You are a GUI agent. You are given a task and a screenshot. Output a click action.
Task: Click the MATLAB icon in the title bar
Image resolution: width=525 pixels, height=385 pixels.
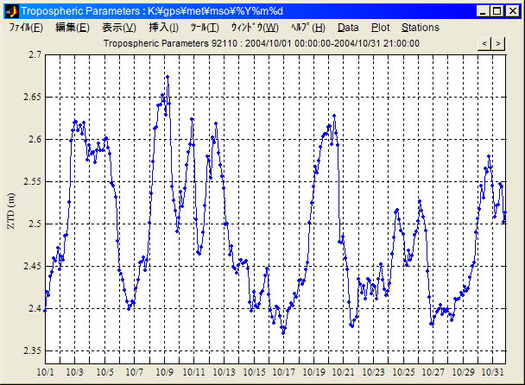coord(10,10)
